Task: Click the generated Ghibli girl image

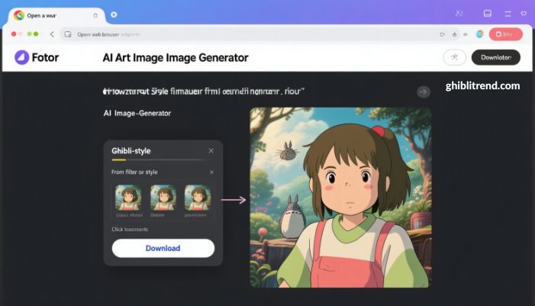Action: coord(340,198)
